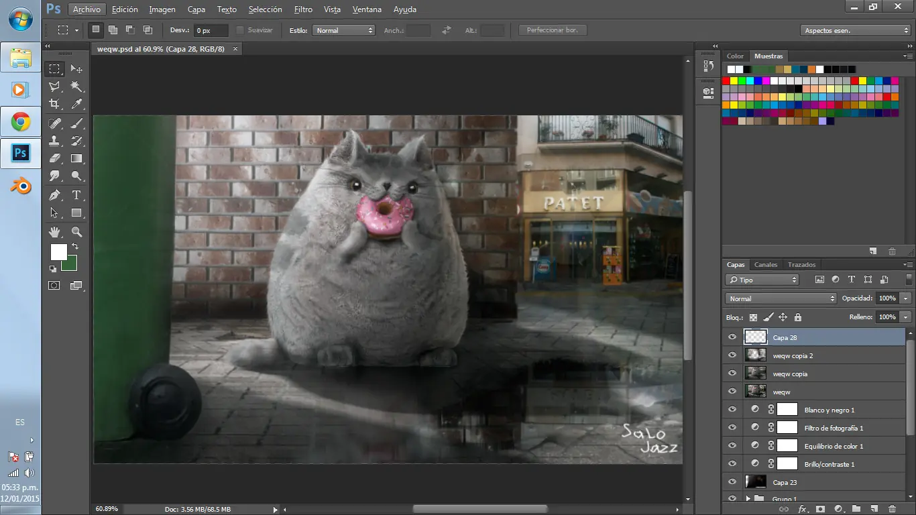Screen dimensions: 916x515
Task: Hide the Blanco y negro 1 layer
Action: pos(732,410)
